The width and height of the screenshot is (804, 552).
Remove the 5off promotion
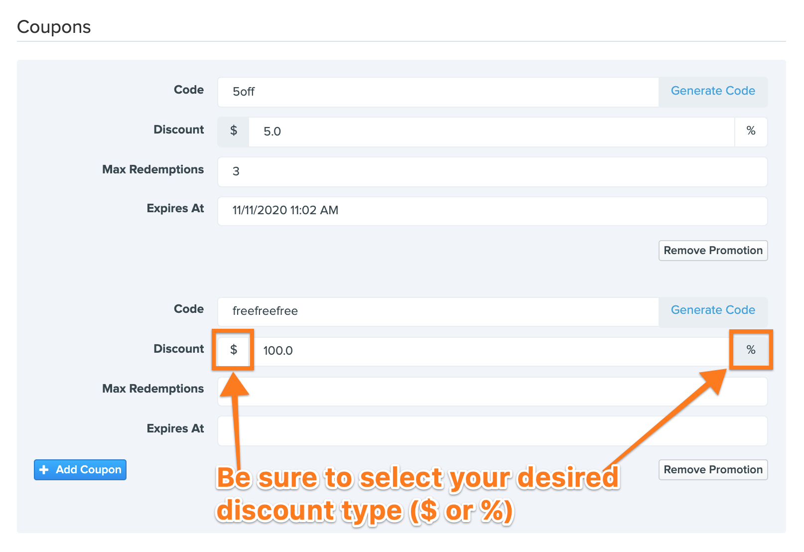(713, 251)
